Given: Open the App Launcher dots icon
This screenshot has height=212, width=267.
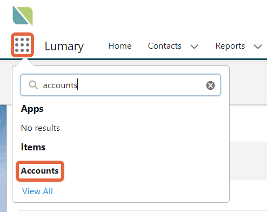Looking at the screenshot, I should point(22,45).
